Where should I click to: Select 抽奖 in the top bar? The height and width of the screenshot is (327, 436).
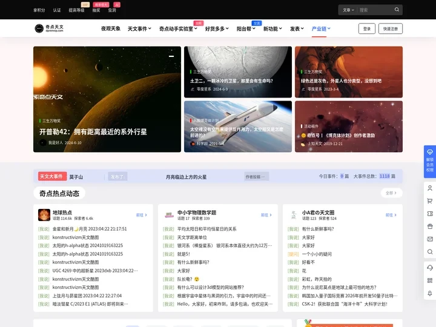pyautogui.click(x=96, y=10)
